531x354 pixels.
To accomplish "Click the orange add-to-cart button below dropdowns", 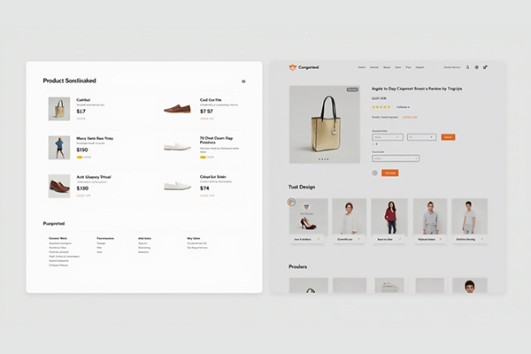I will 390,173.
